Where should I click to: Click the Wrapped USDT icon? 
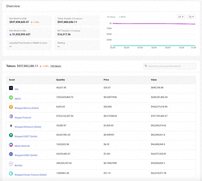pos(11,136)
